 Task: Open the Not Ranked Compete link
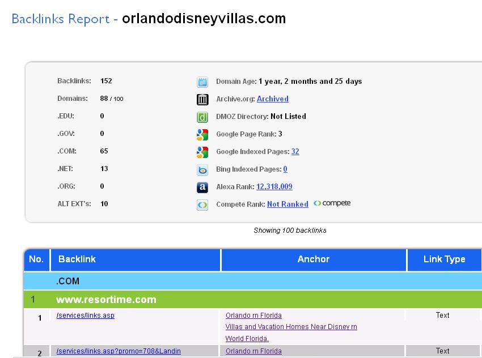tap(287, 204)
